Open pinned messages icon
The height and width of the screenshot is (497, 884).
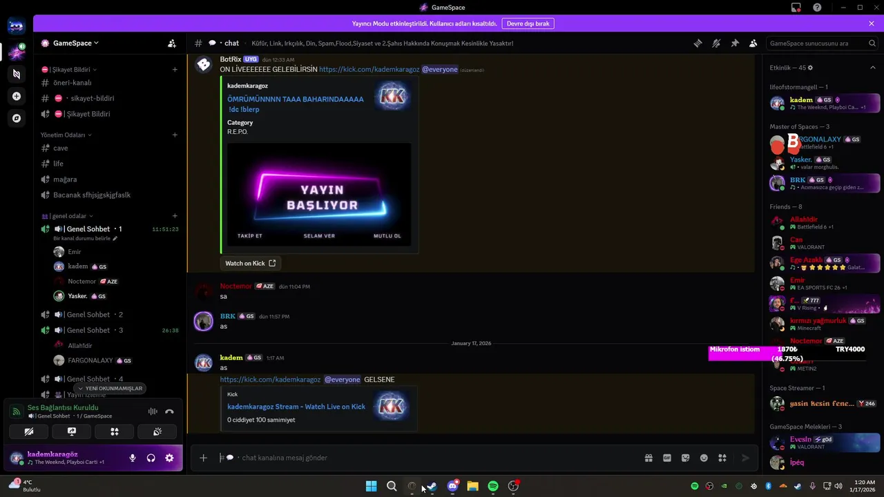(735, 43)
